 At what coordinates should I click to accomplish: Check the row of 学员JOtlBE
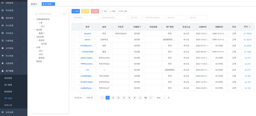point(74,76)
